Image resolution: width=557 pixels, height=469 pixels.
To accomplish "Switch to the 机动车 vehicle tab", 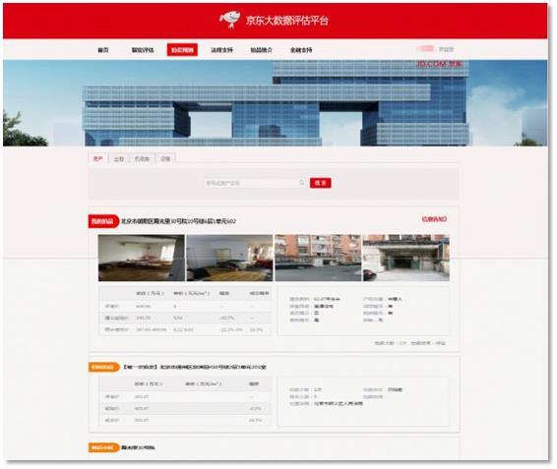I will (x=142, y=159).
